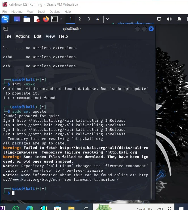
Task: Maximize the qais@kali terminal window
Action: 144,29
